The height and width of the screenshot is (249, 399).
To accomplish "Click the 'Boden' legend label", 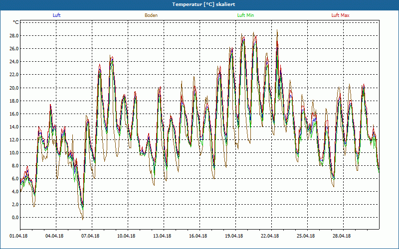I will click(151, 15).
